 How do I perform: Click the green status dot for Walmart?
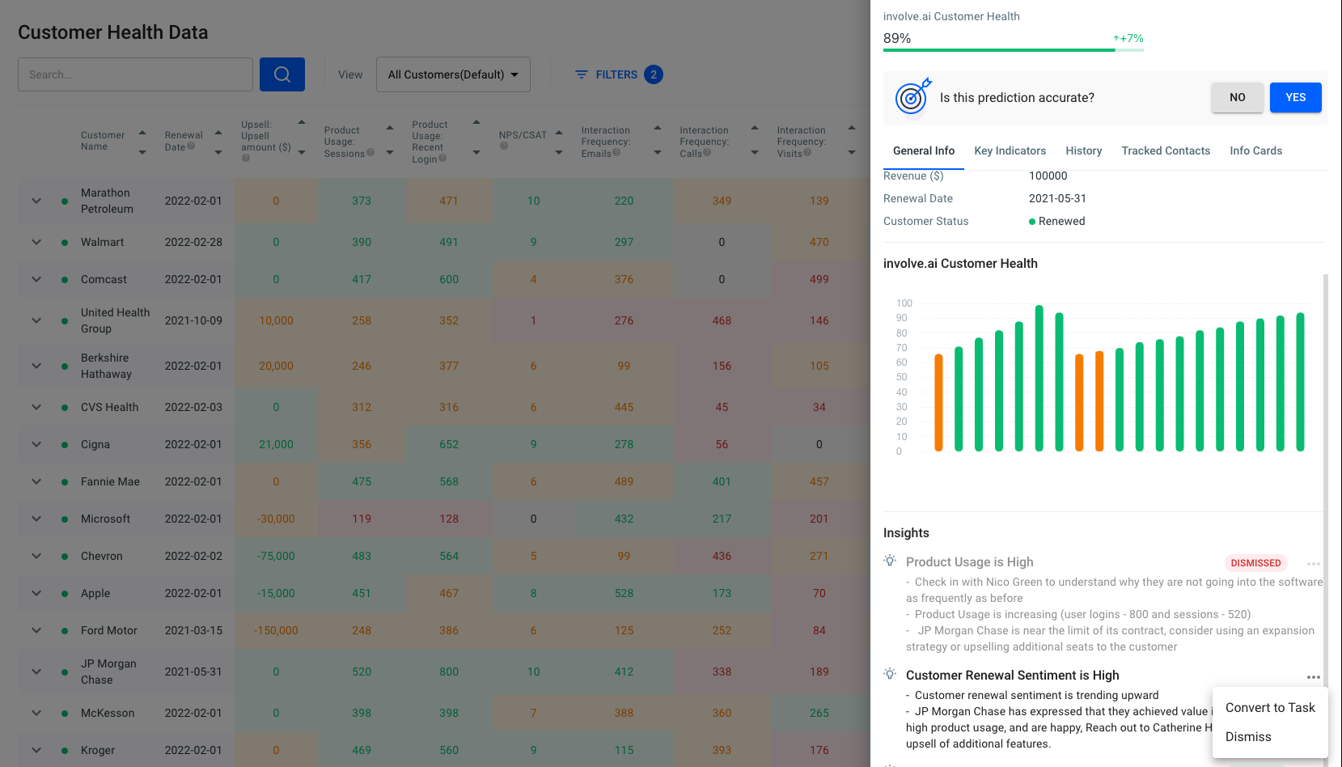point(65,242)
